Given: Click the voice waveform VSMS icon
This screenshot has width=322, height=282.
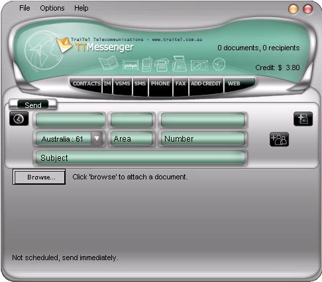Looking at the screenshot, I should [x=131, y=66].
